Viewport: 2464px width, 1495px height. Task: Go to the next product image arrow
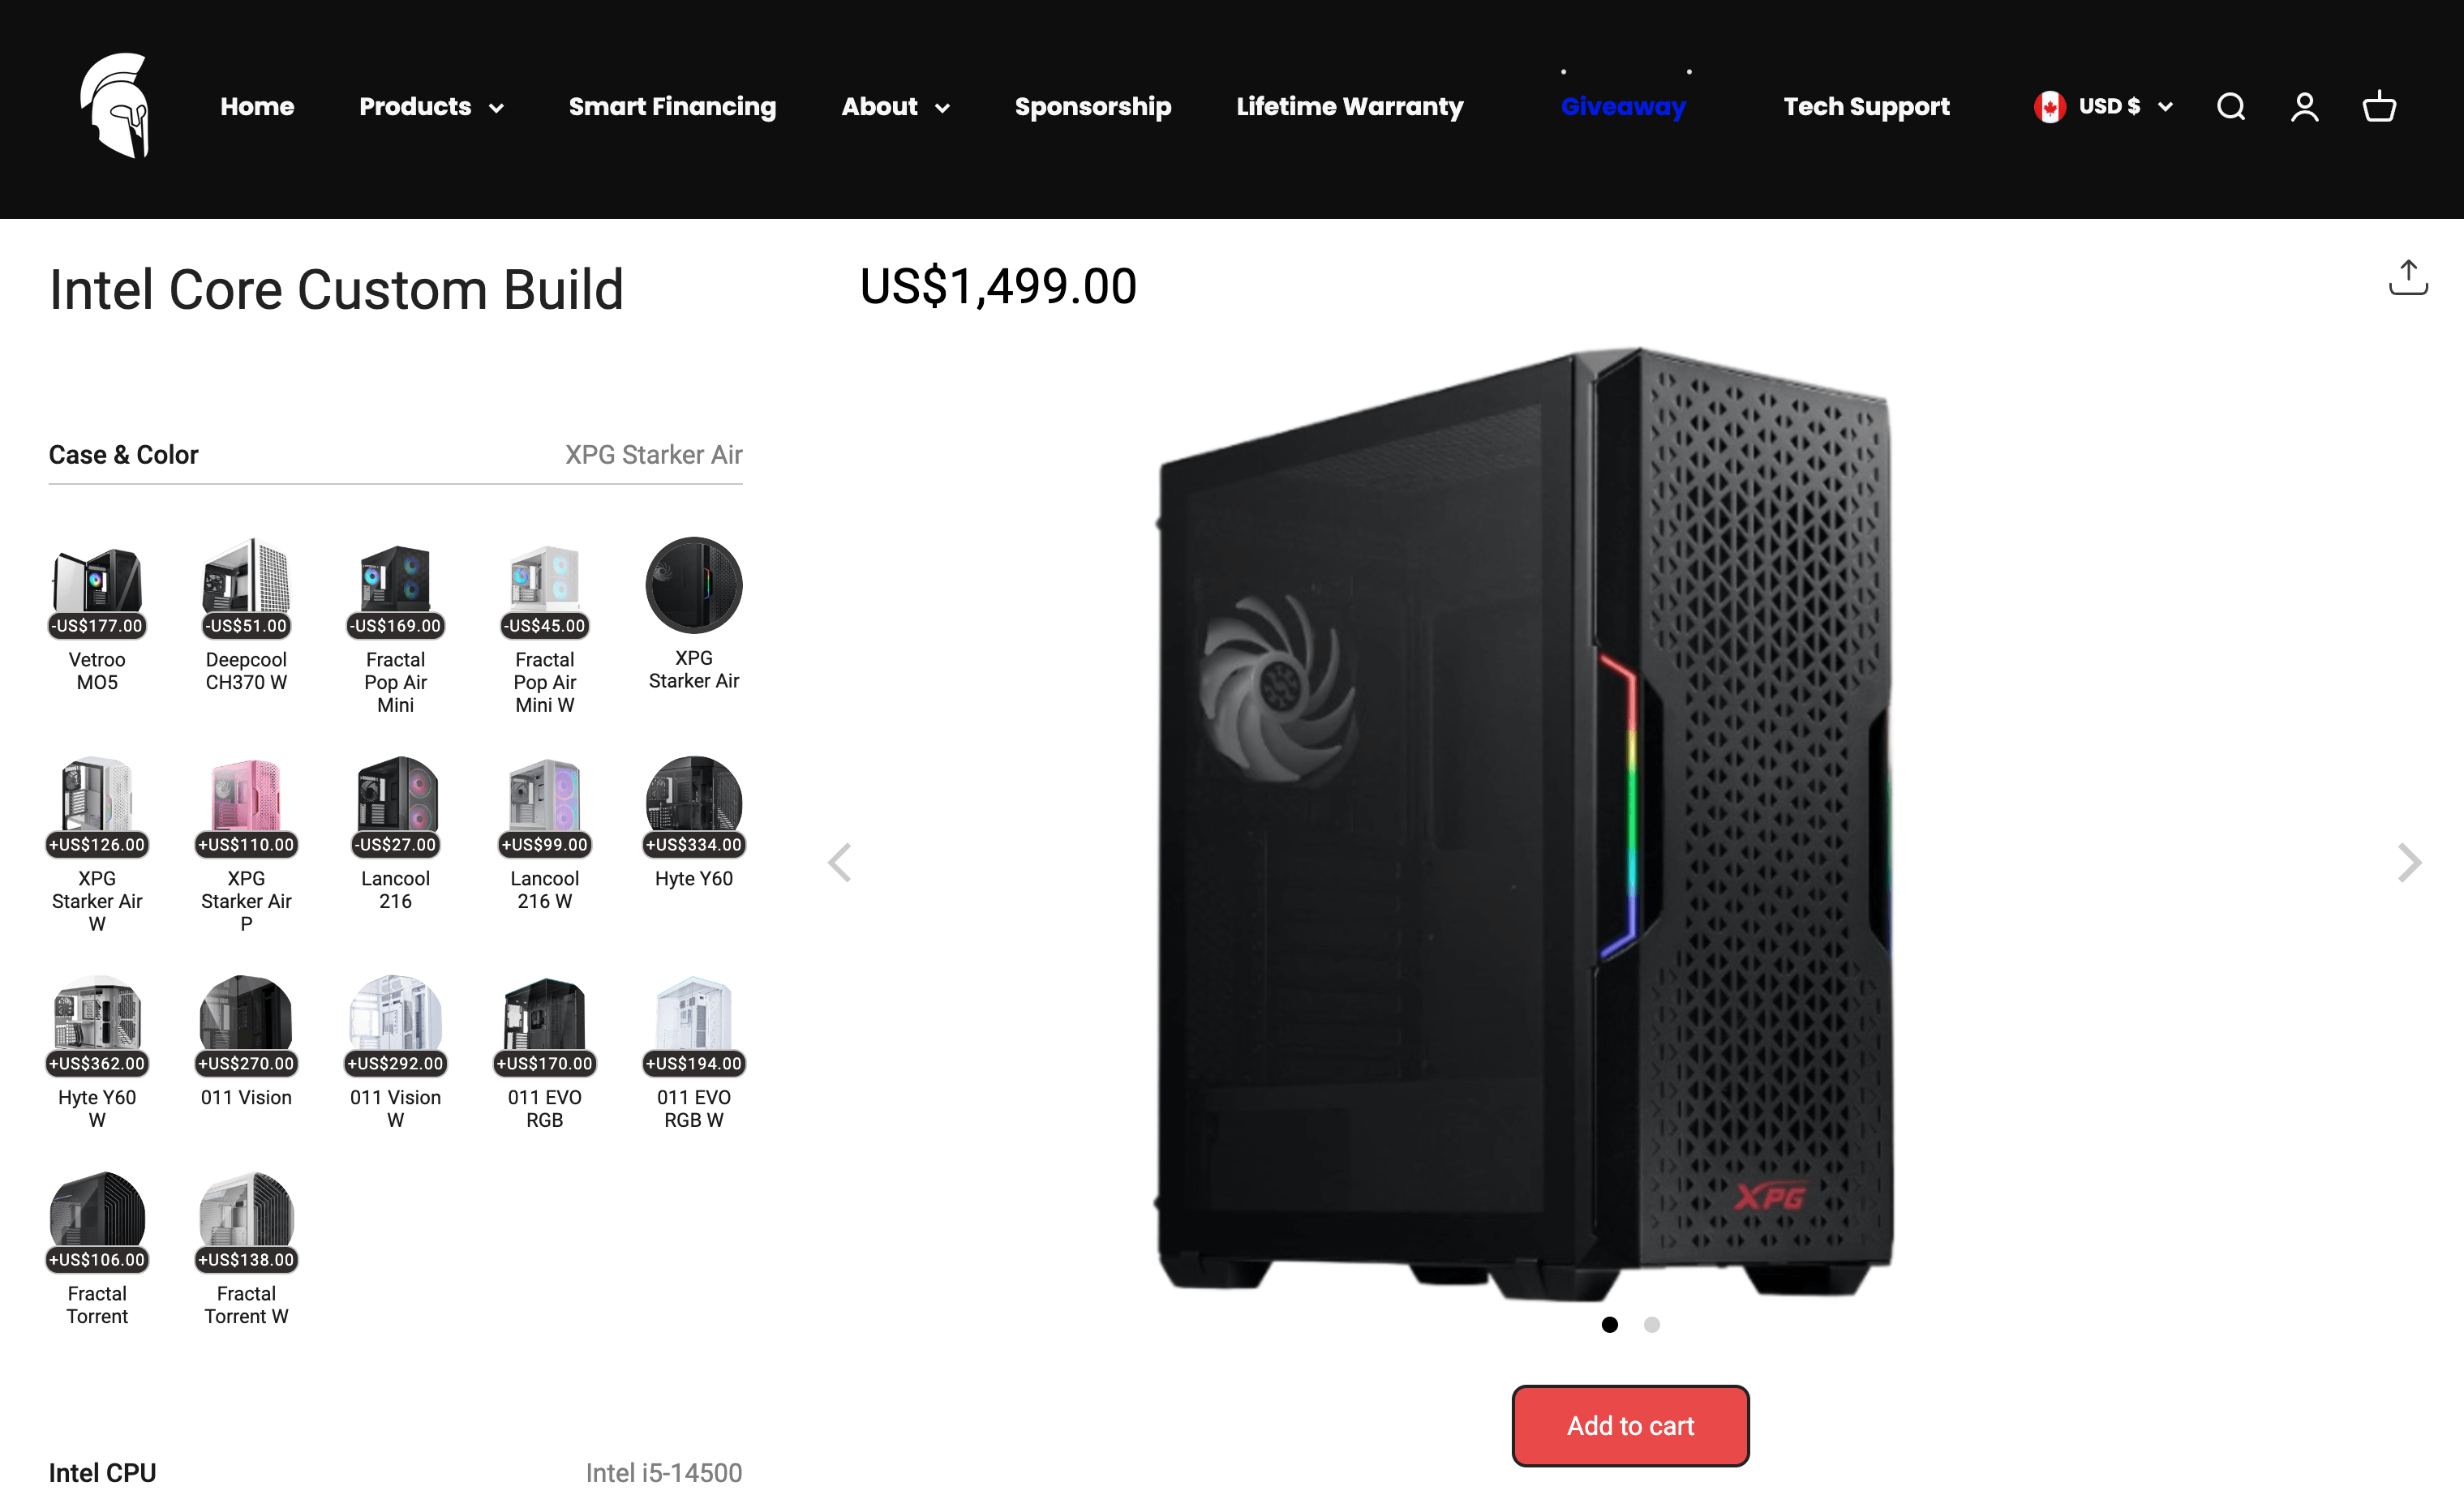pyautogui.click(x=2410, y=863)
